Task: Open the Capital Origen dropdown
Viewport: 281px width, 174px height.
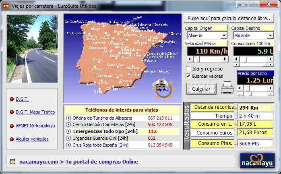Action: [224, 35]
